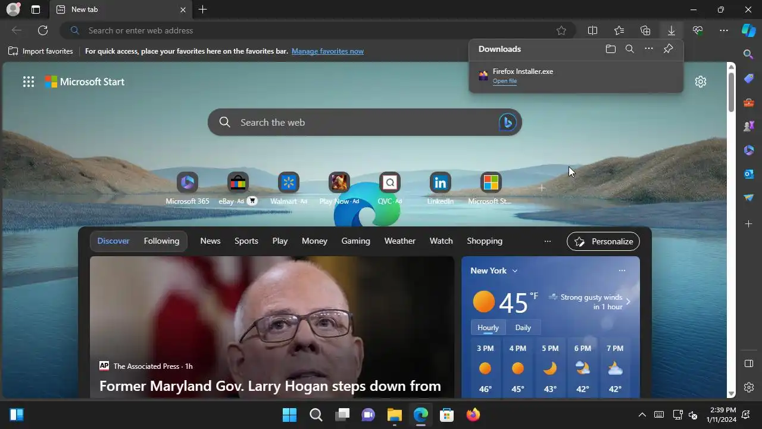Open the Walmart quick link

pyautogui.click(x=289, y=188)
